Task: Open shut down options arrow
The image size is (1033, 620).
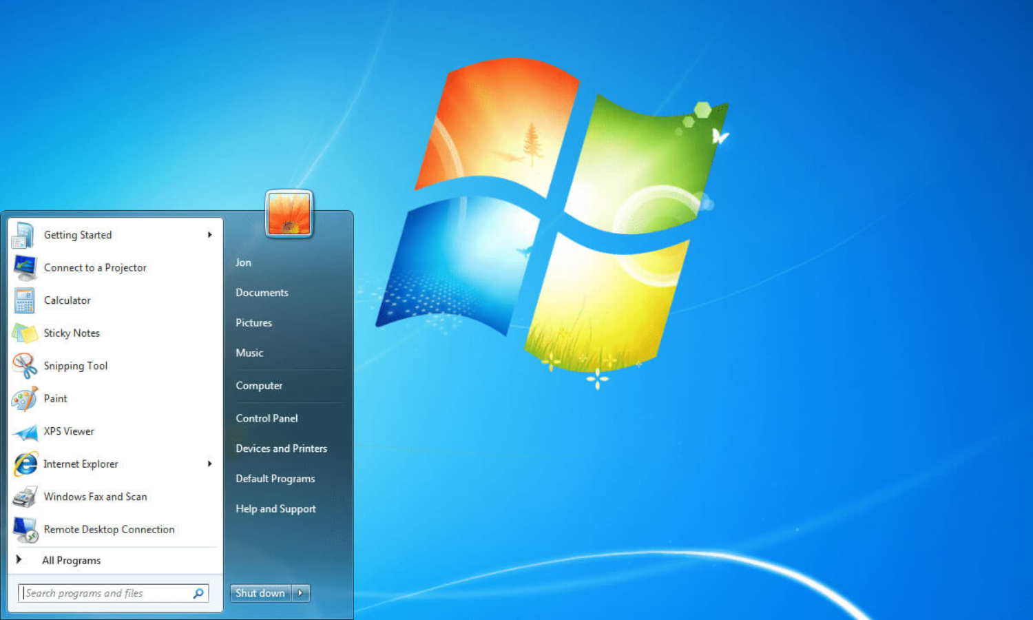Action: coord(301,593)
